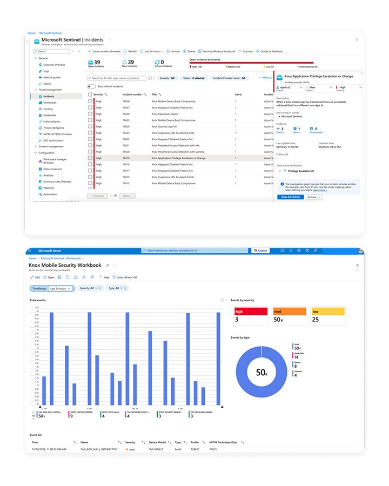Check the box for incident 19426
This screenshot has width=389, height=486.
pos(90,114)
